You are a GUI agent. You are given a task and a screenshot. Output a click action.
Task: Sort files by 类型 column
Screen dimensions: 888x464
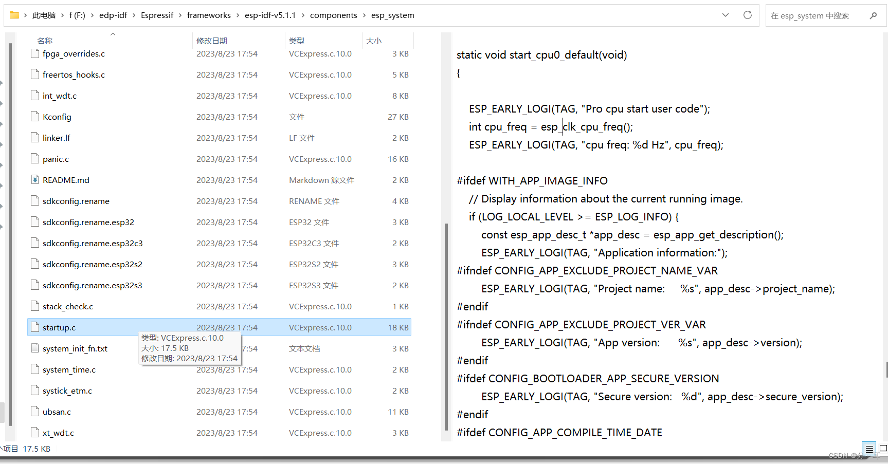tap(297, 41)
